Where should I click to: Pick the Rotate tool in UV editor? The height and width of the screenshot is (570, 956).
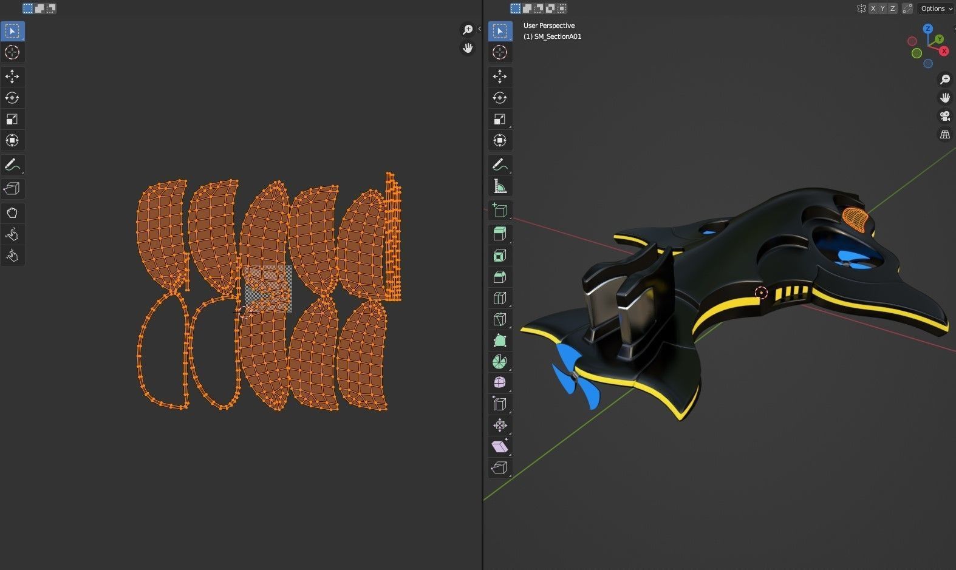pos(12,98)
